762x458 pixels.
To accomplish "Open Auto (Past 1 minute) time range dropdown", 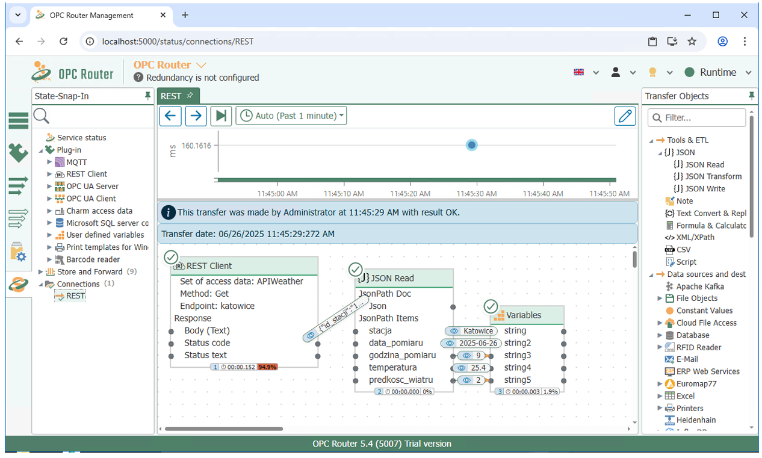I will point(291,116).
